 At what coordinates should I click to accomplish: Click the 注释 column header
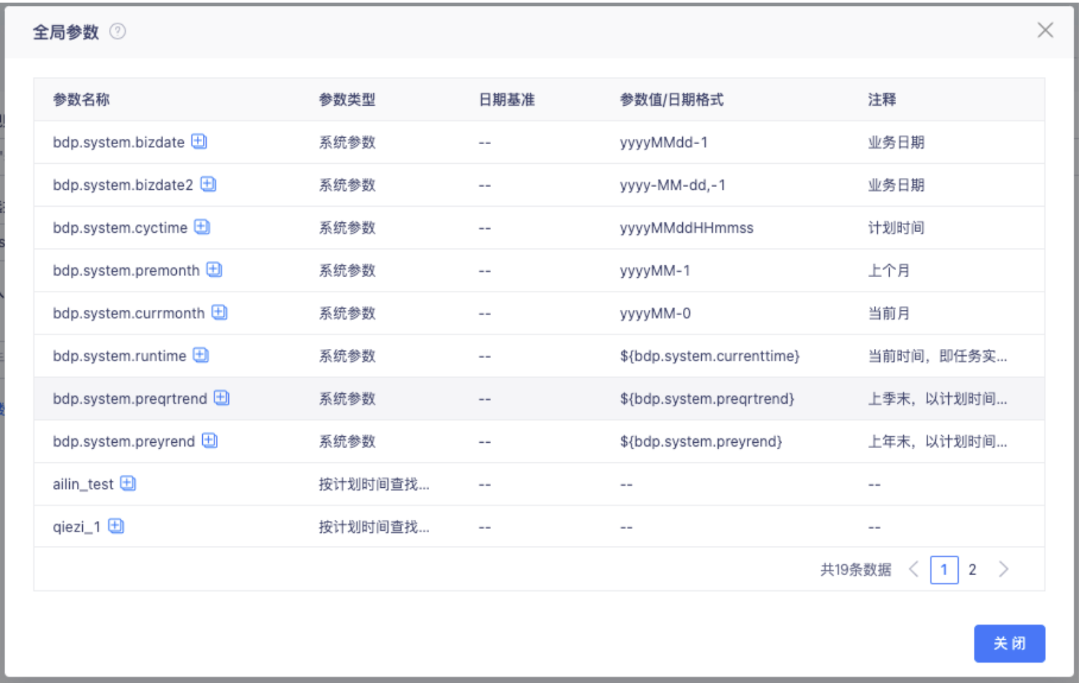pos(882,100)
